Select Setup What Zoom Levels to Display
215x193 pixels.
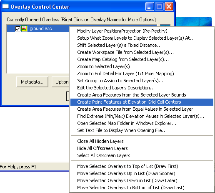click(x=142, y=38)
